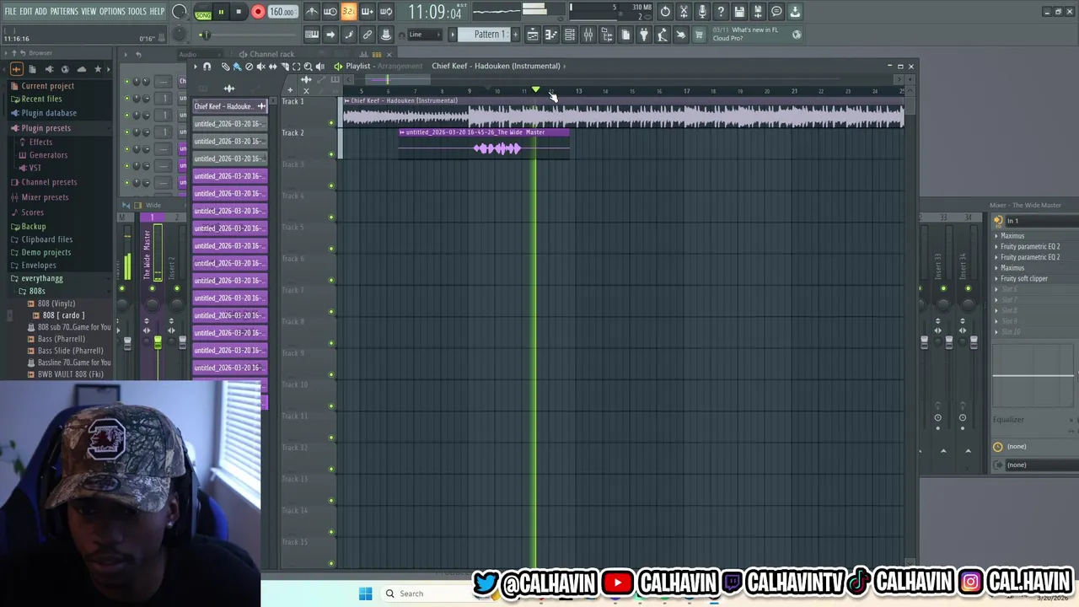
Task: Open the browser view icon
Action: (607, 35)
